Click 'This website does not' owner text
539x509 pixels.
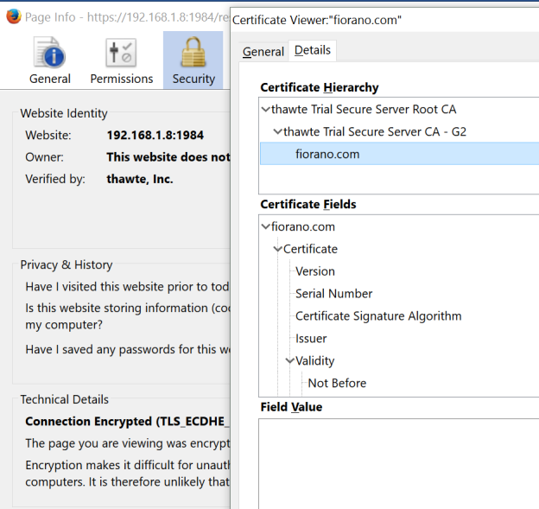point(168,157)
